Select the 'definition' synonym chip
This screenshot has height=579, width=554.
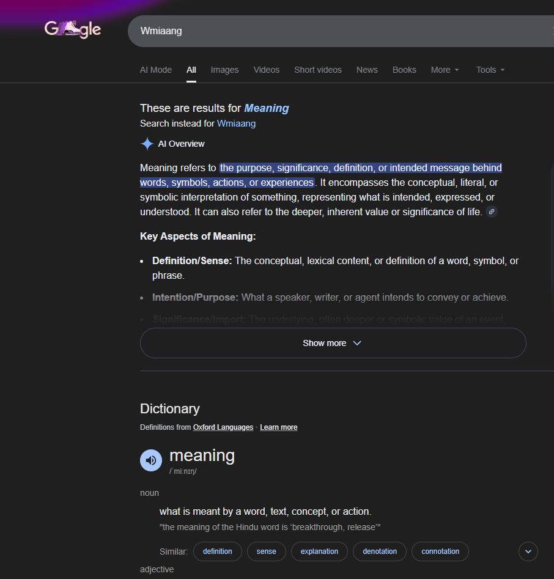click(x=217, y=551)
